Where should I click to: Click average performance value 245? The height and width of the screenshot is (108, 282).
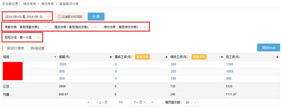tap(173, 94)
